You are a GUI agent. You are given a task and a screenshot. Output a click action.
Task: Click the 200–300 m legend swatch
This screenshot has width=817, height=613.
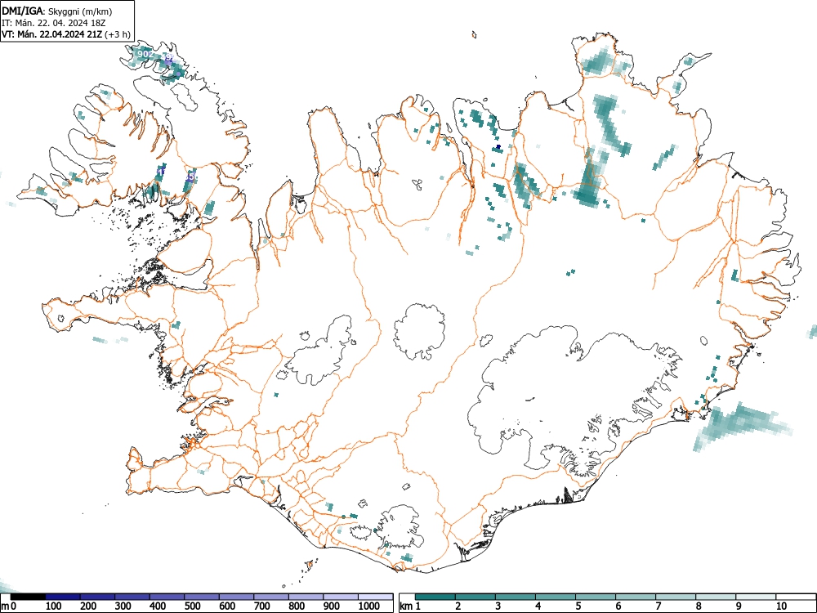97,597
